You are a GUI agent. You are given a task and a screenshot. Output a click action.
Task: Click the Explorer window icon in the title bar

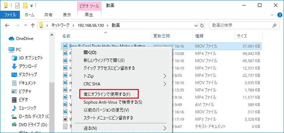coord(6,6)
